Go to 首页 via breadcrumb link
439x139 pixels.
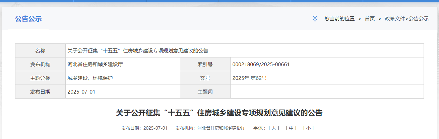[x=370, y=19]
